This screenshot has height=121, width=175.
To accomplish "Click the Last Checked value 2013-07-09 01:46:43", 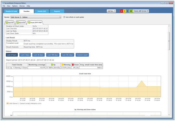I will [x=40, y=29].
